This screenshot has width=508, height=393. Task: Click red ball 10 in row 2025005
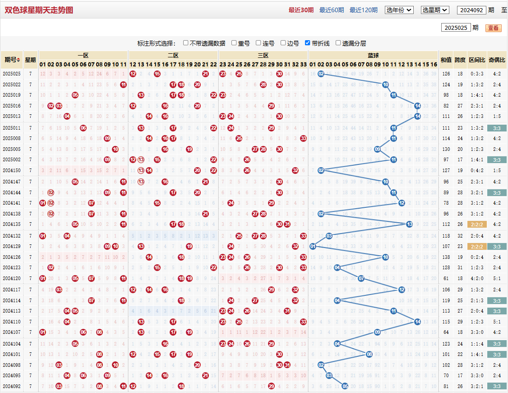tap(115, 149)
